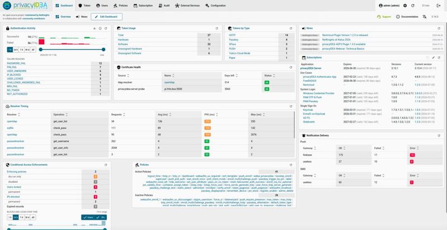Open Nextcloud Plugin Version 1.2.0 news link
Viewport: 447px width, 230px height.
345,35
